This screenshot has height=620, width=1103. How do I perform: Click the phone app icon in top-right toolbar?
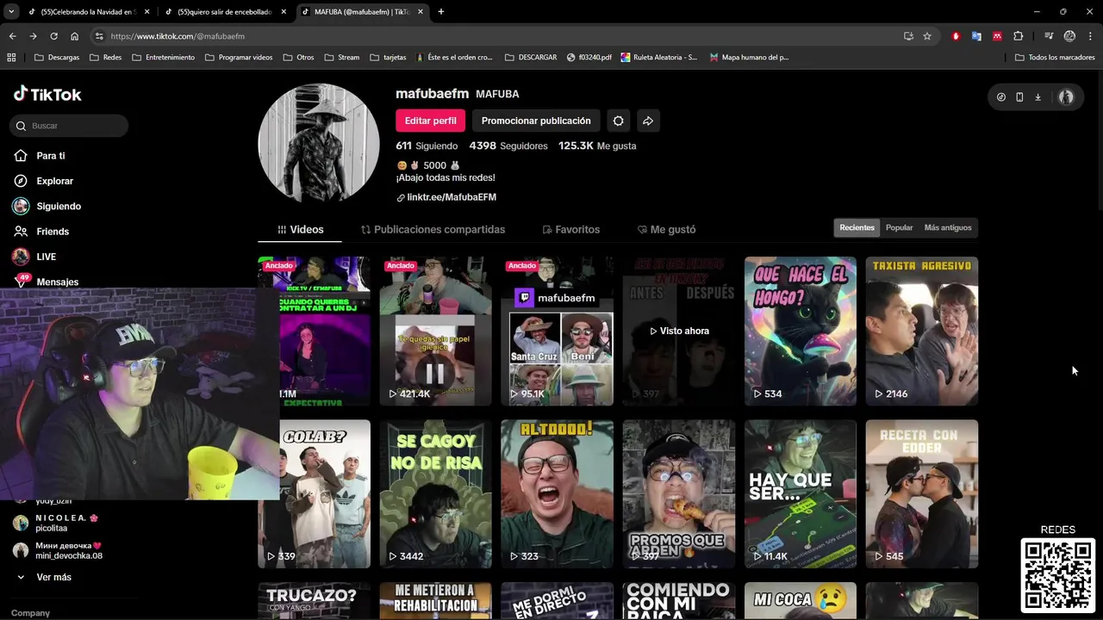(1019, 97)
